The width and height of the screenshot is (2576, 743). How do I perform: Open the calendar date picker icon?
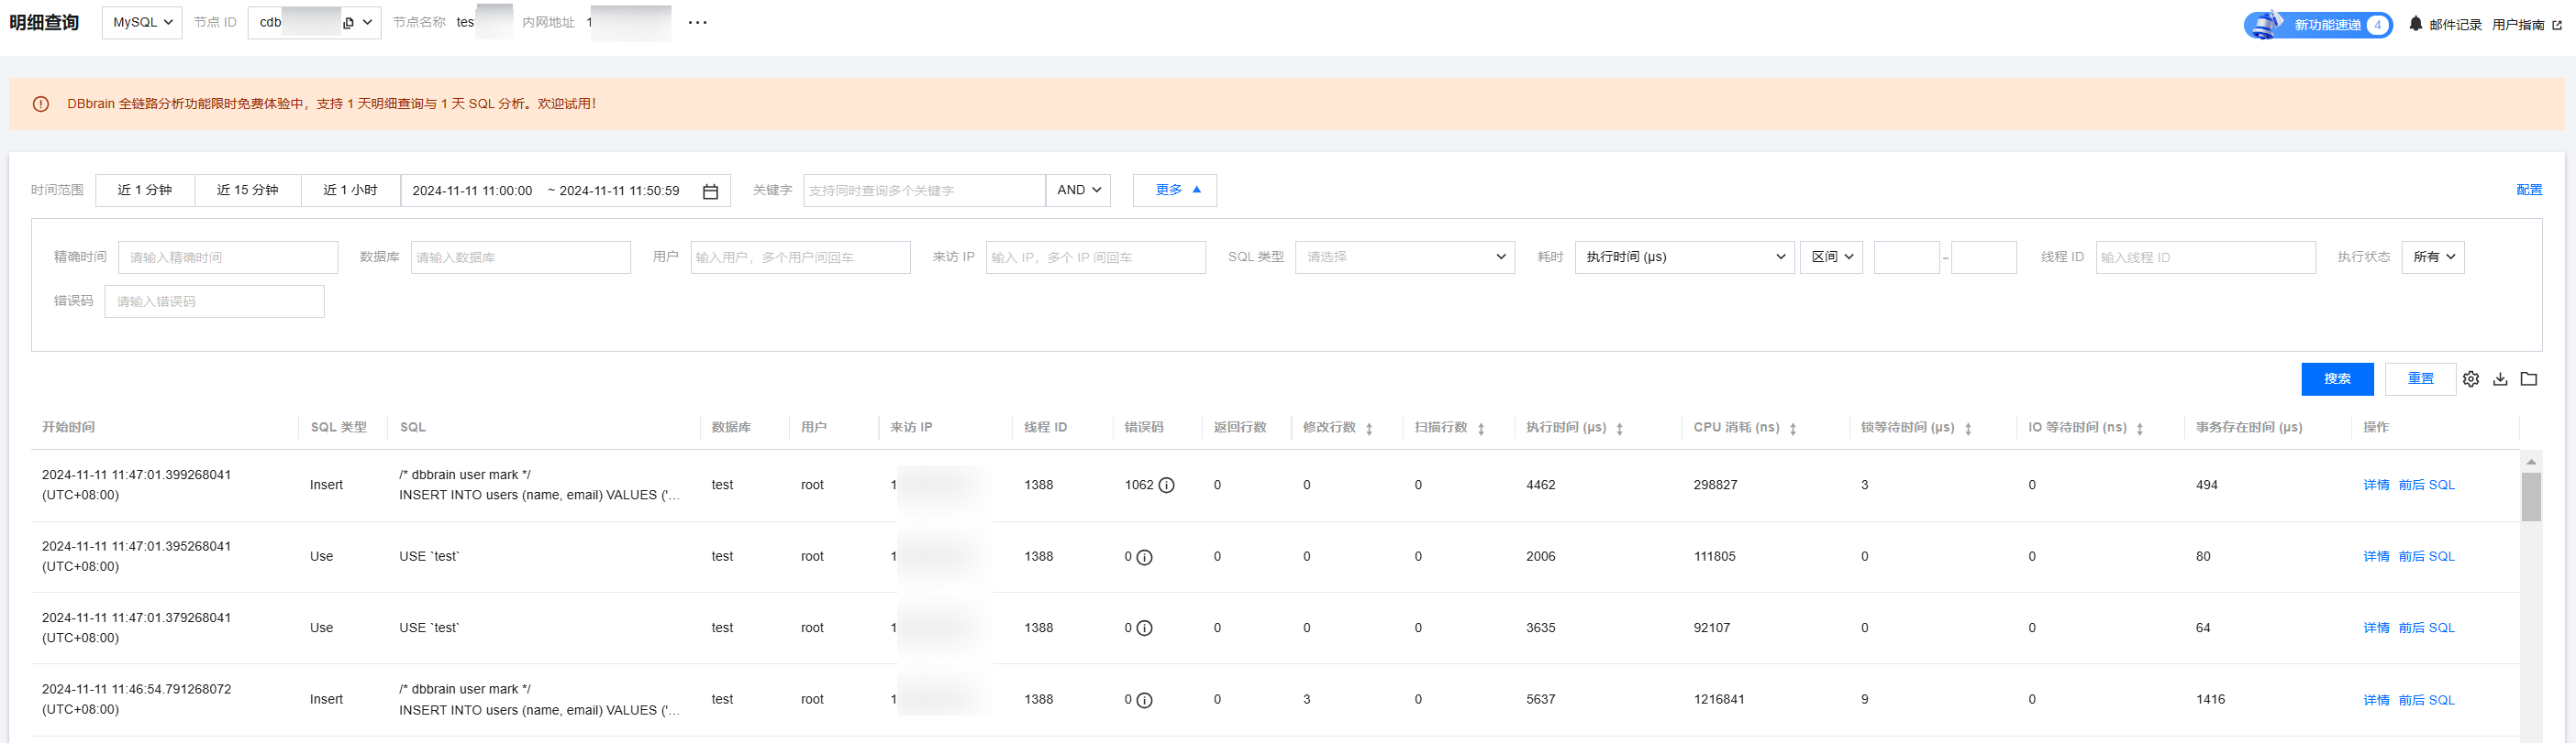click(x=710, y=191)
